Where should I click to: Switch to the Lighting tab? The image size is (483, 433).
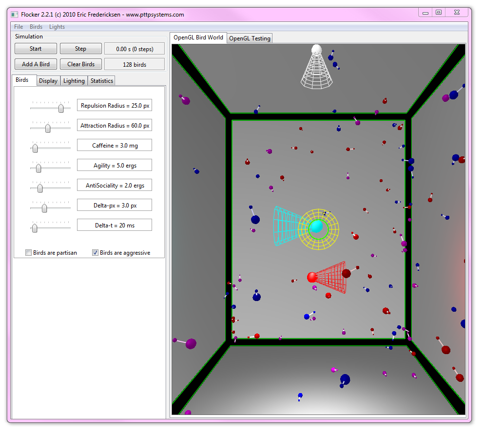74,81
